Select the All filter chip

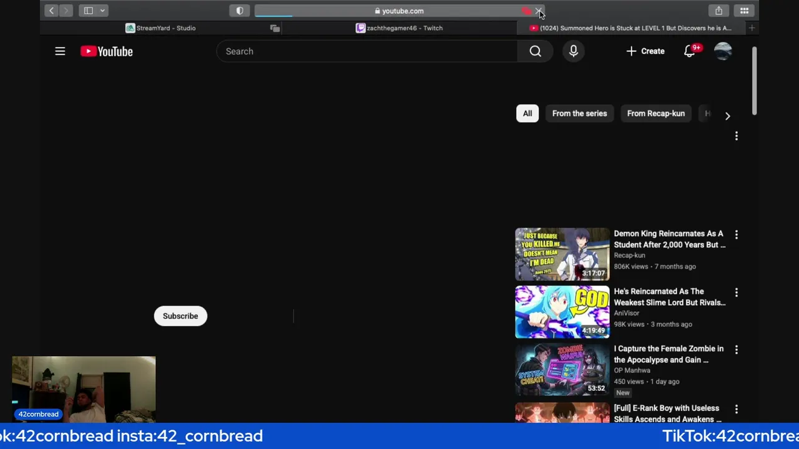[527, 113]
